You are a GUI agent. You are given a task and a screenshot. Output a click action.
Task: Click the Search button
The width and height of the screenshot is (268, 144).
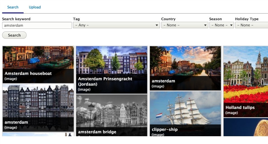[x=14, y=35]
